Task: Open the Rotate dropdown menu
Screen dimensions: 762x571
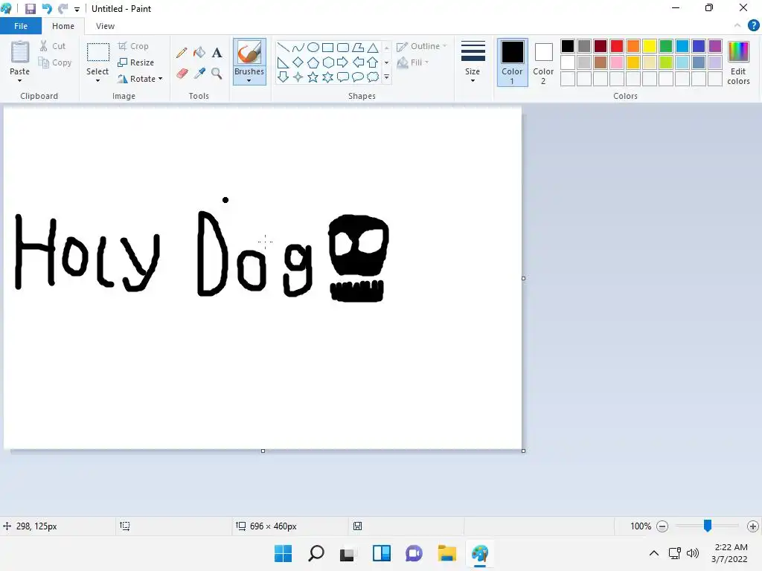Action: tap(140, 79)
